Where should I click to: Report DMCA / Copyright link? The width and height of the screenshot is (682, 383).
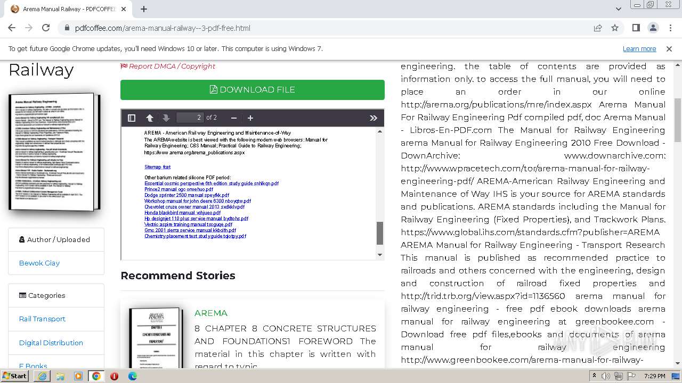[168, 66]
